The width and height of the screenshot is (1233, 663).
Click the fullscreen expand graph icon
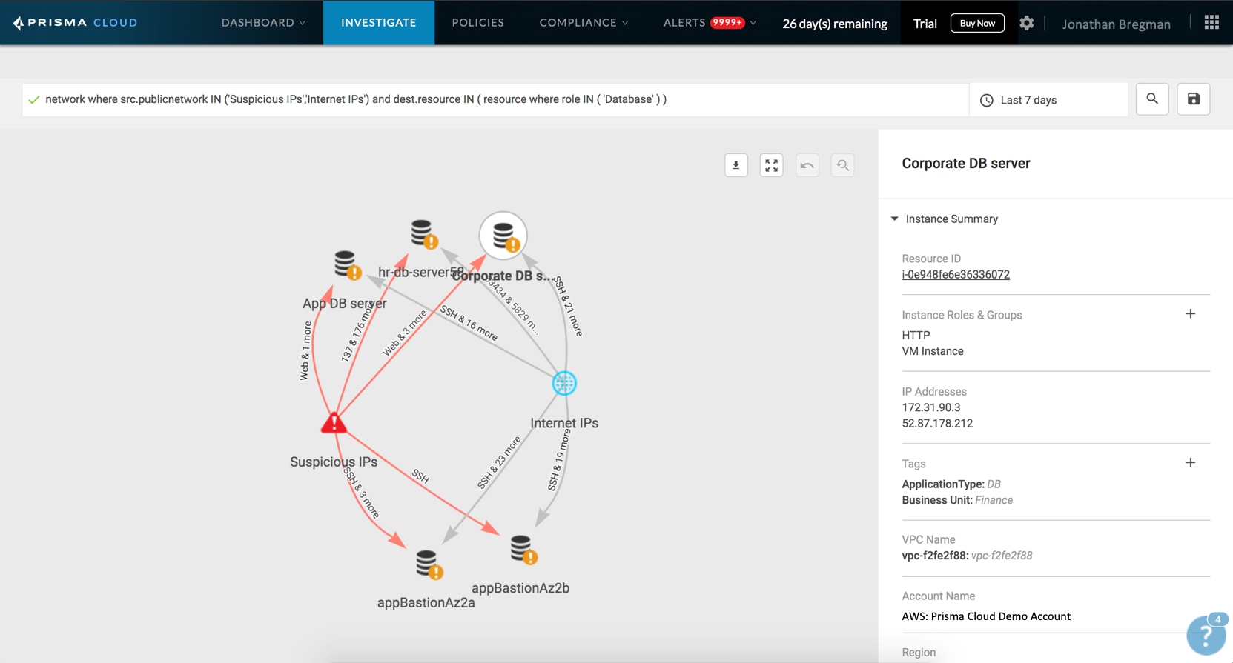pyautogui.click(x=771, y=165)
